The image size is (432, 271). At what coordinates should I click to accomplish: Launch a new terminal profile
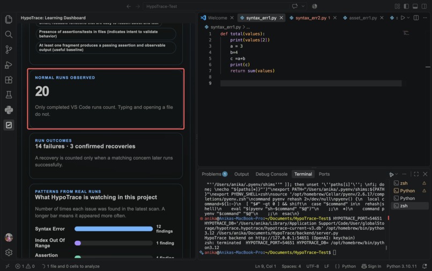coord(391,175)
